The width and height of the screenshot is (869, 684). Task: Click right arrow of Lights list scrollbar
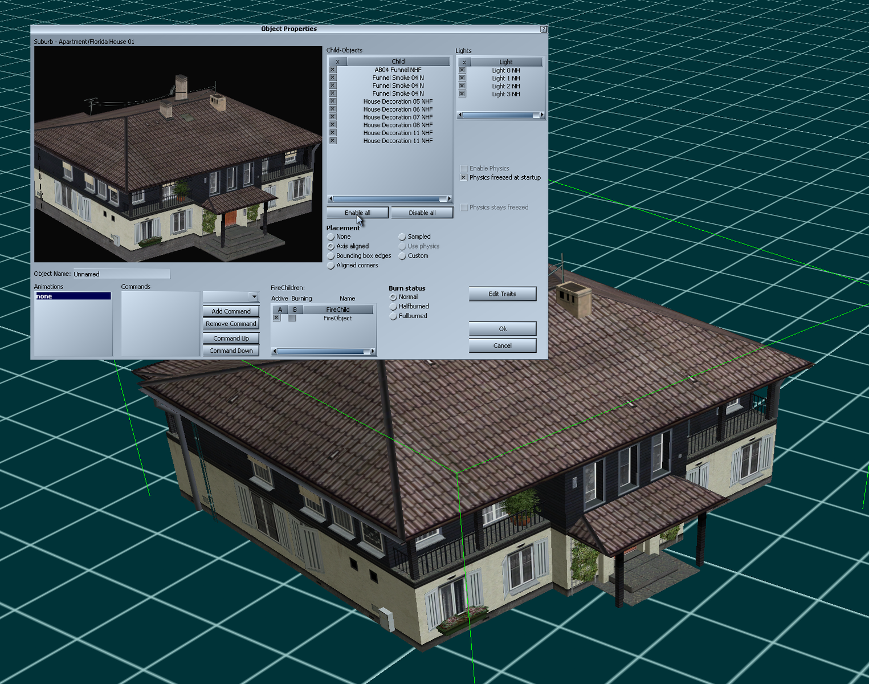541,115
